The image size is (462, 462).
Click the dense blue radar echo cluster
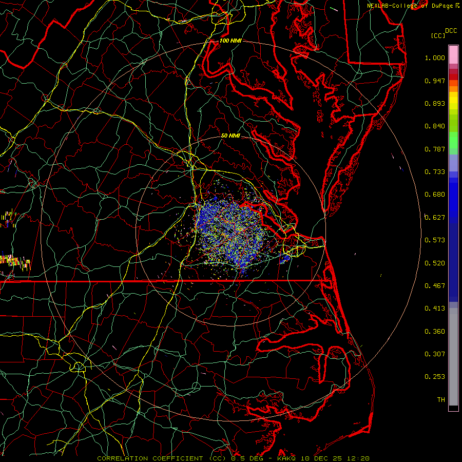pyautogui.click(x=232, y=232)
